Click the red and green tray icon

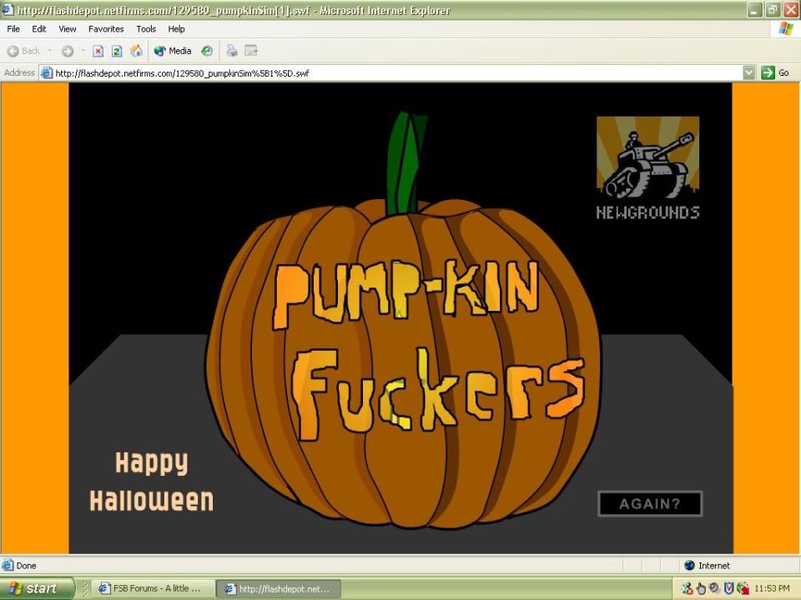pos(743,589)
